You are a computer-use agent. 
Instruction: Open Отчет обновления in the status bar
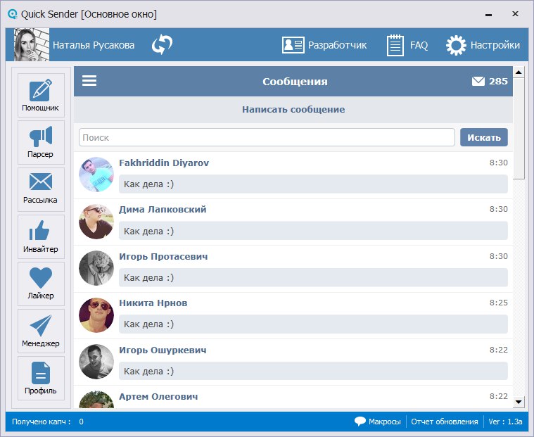click(x=445, y=422)
